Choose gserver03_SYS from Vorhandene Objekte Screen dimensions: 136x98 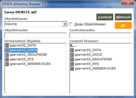tap(22, 59)
